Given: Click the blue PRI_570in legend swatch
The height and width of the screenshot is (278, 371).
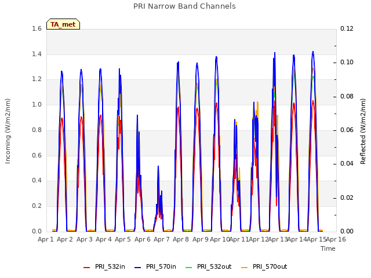Looking at the screenshot, I should pyautogui.click(x=138, y=268).
